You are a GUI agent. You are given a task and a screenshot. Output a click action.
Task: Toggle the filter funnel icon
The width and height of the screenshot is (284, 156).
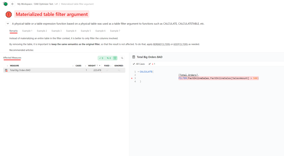coord(115,58)
